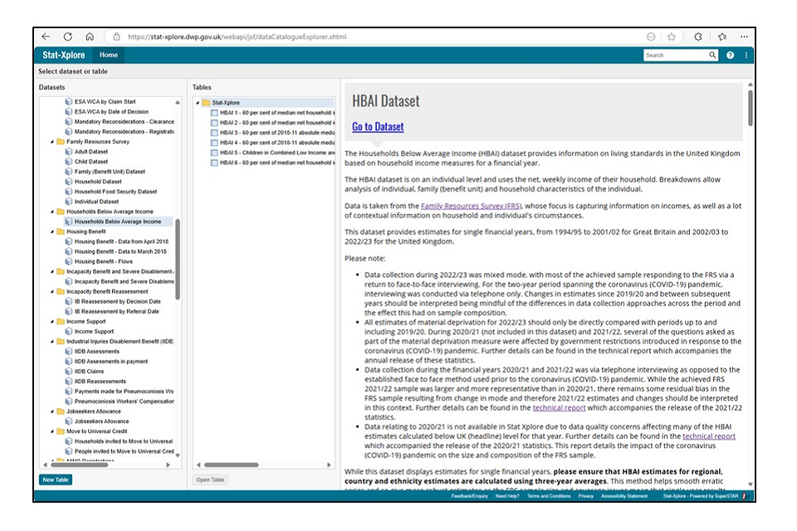Click inside the Search input field

click(675, 56)
